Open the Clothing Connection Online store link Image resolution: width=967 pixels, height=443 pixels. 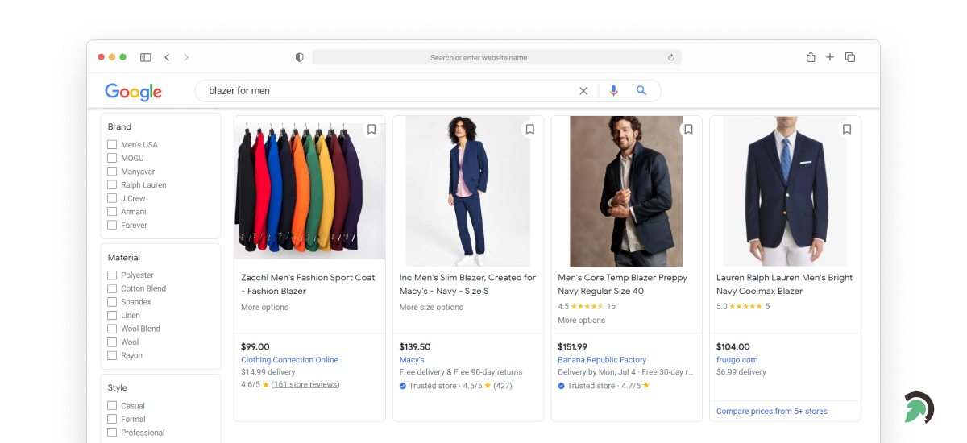tap(289, 360)
